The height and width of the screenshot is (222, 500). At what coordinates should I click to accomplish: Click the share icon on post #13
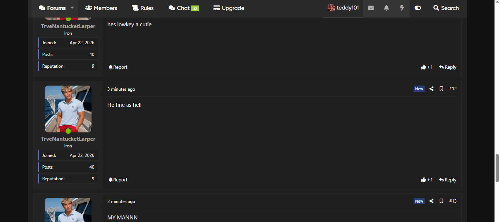(432, 201)
